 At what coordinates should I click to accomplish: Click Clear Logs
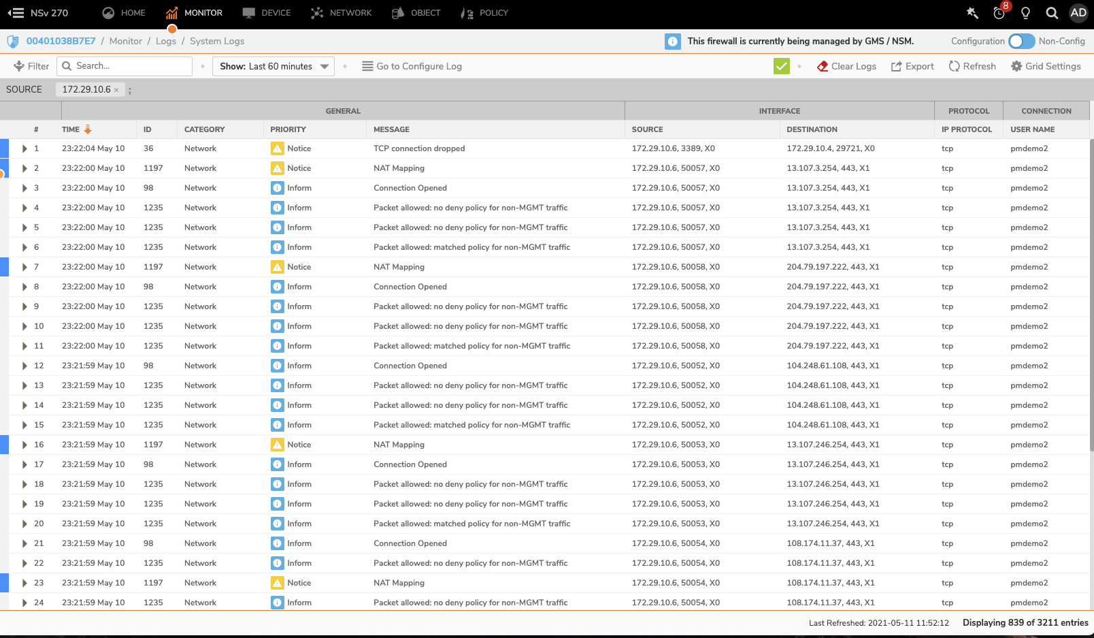846,66
